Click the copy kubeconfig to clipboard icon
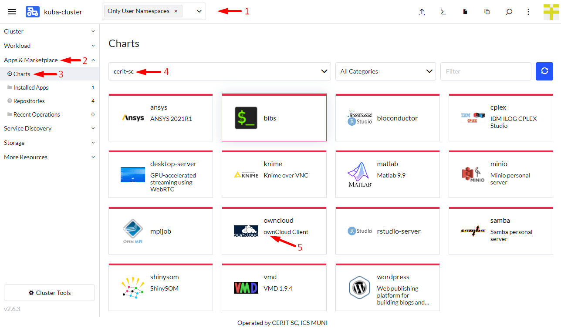The height and width of the screenshot is (328, 561). pyautogui.click(x=487, y=12)
